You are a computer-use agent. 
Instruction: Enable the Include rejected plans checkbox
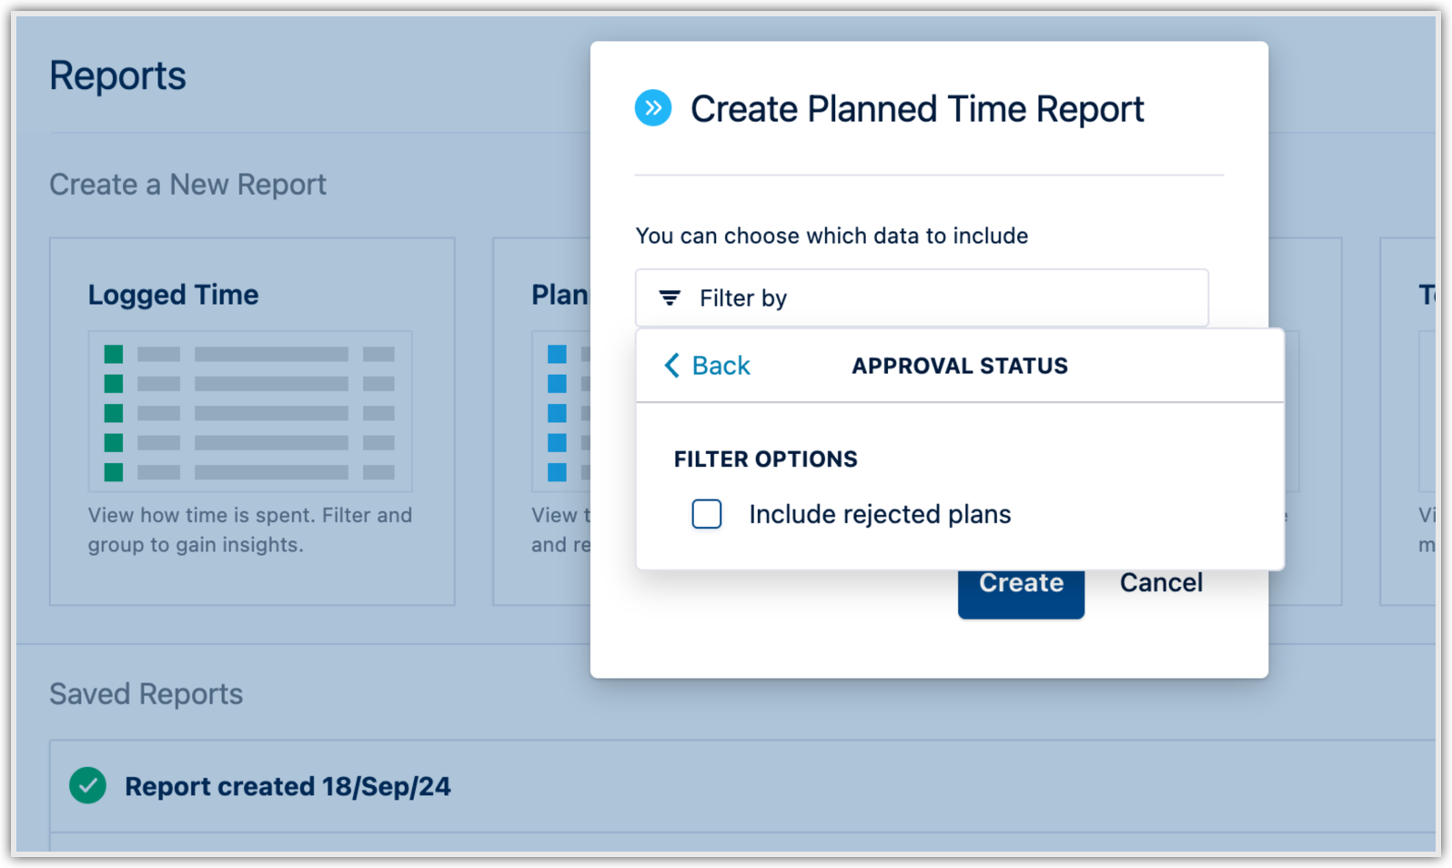click(707, 514)
